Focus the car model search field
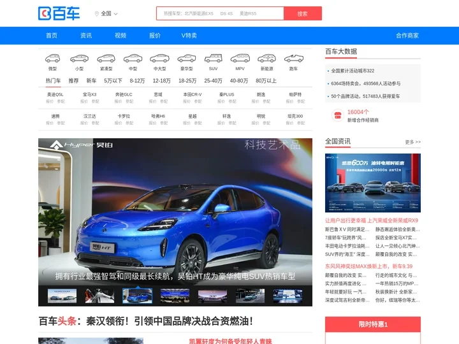Image resolution: width=459 pixels, height=344 pixels. click(x=220, y=13)
